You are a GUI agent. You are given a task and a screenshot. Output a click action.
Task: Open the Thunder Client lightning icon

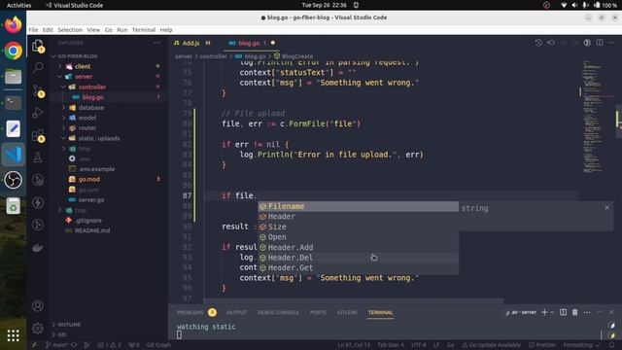pos(38,203)
